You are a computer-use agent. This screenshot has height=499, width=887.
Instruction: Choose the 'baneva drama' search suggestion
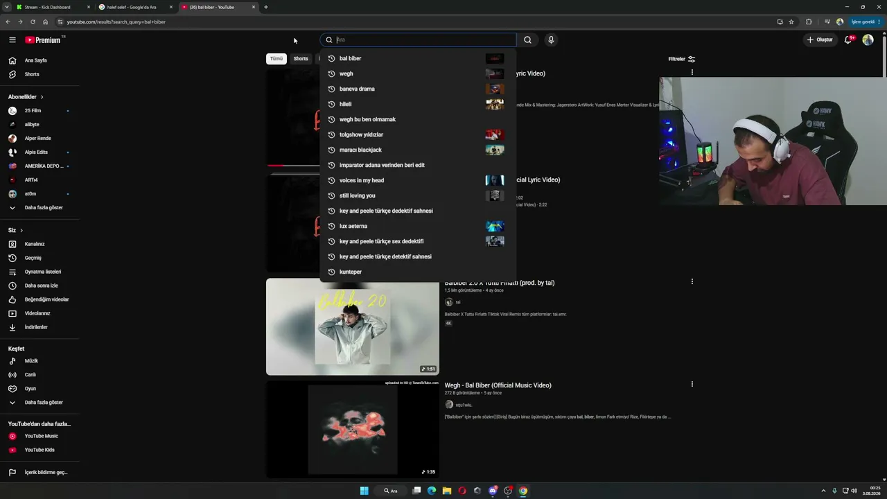pos(418,89)
